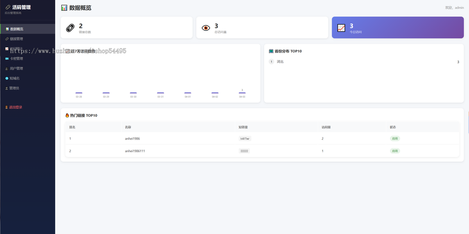Viewport: 469px width, 234px height.
Task: Click the chain logo icon beside 活码管理
Action: [x=8, y=7]
